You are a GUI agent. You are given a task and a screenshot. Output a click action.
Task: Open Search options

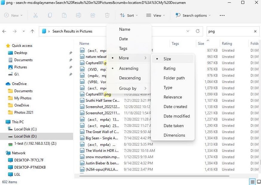click(x=193, y=15)
